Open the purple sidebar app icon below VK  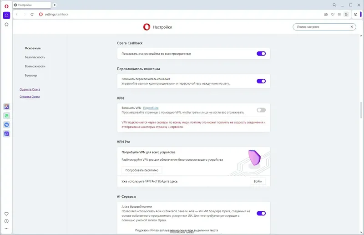coord(6,134)
